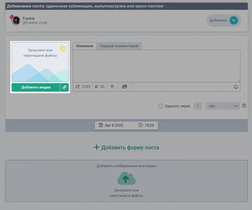This screenshot has height=210, width=252.
Task: Click inside the post description text area
Action: click(156, 66)
